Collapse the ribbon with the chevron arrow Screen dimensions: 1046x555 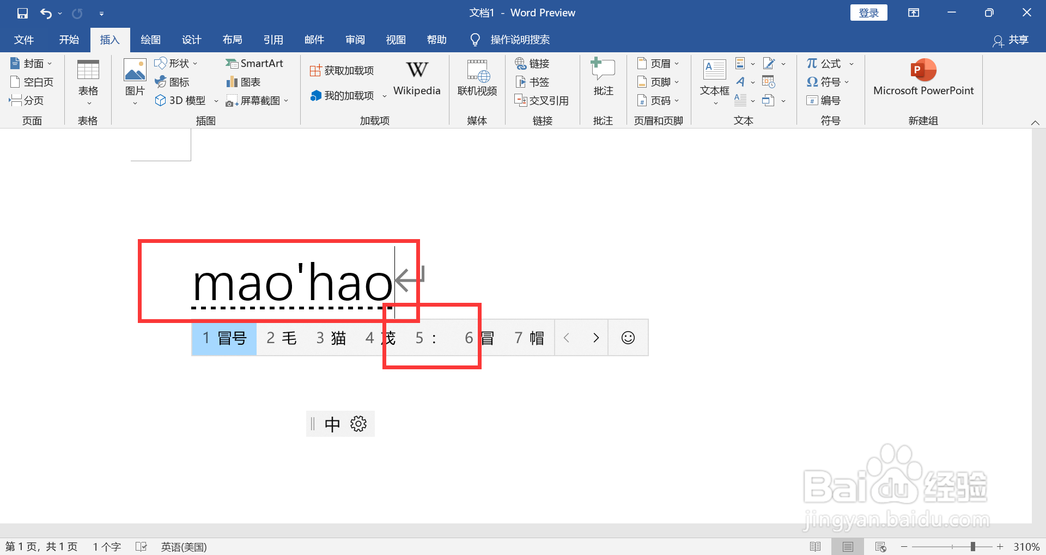pos(1035,122)
